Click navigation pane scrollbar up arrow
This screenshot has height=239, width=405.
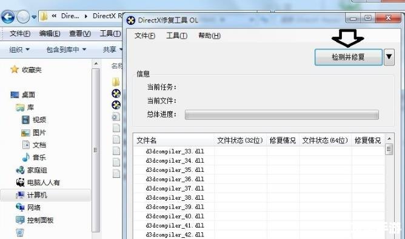pos(96,64)
